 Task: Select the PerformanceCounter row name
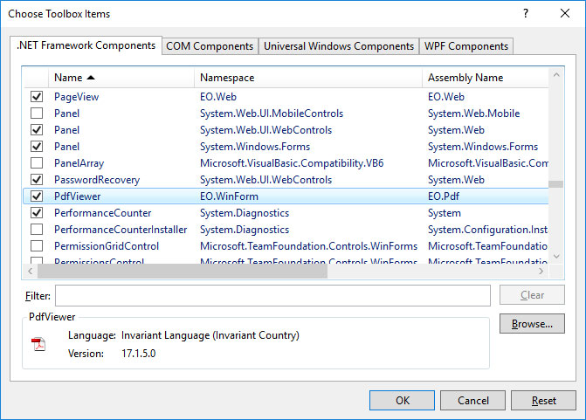103,213
